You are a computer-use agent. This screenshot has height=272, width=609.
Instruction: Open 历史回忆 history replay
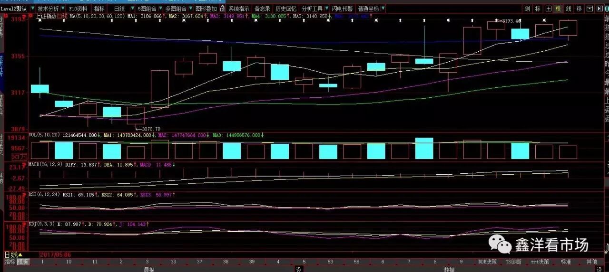coord(286,9)
